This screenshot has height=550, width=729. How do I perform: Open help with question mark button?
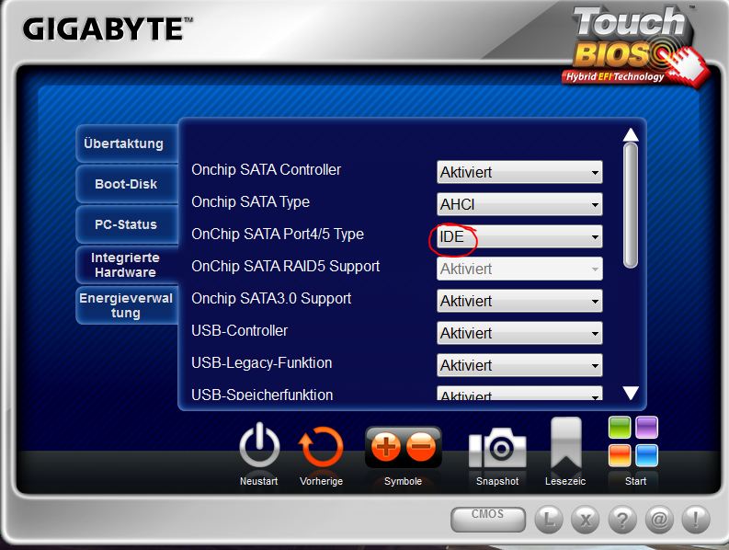[622, 519]
